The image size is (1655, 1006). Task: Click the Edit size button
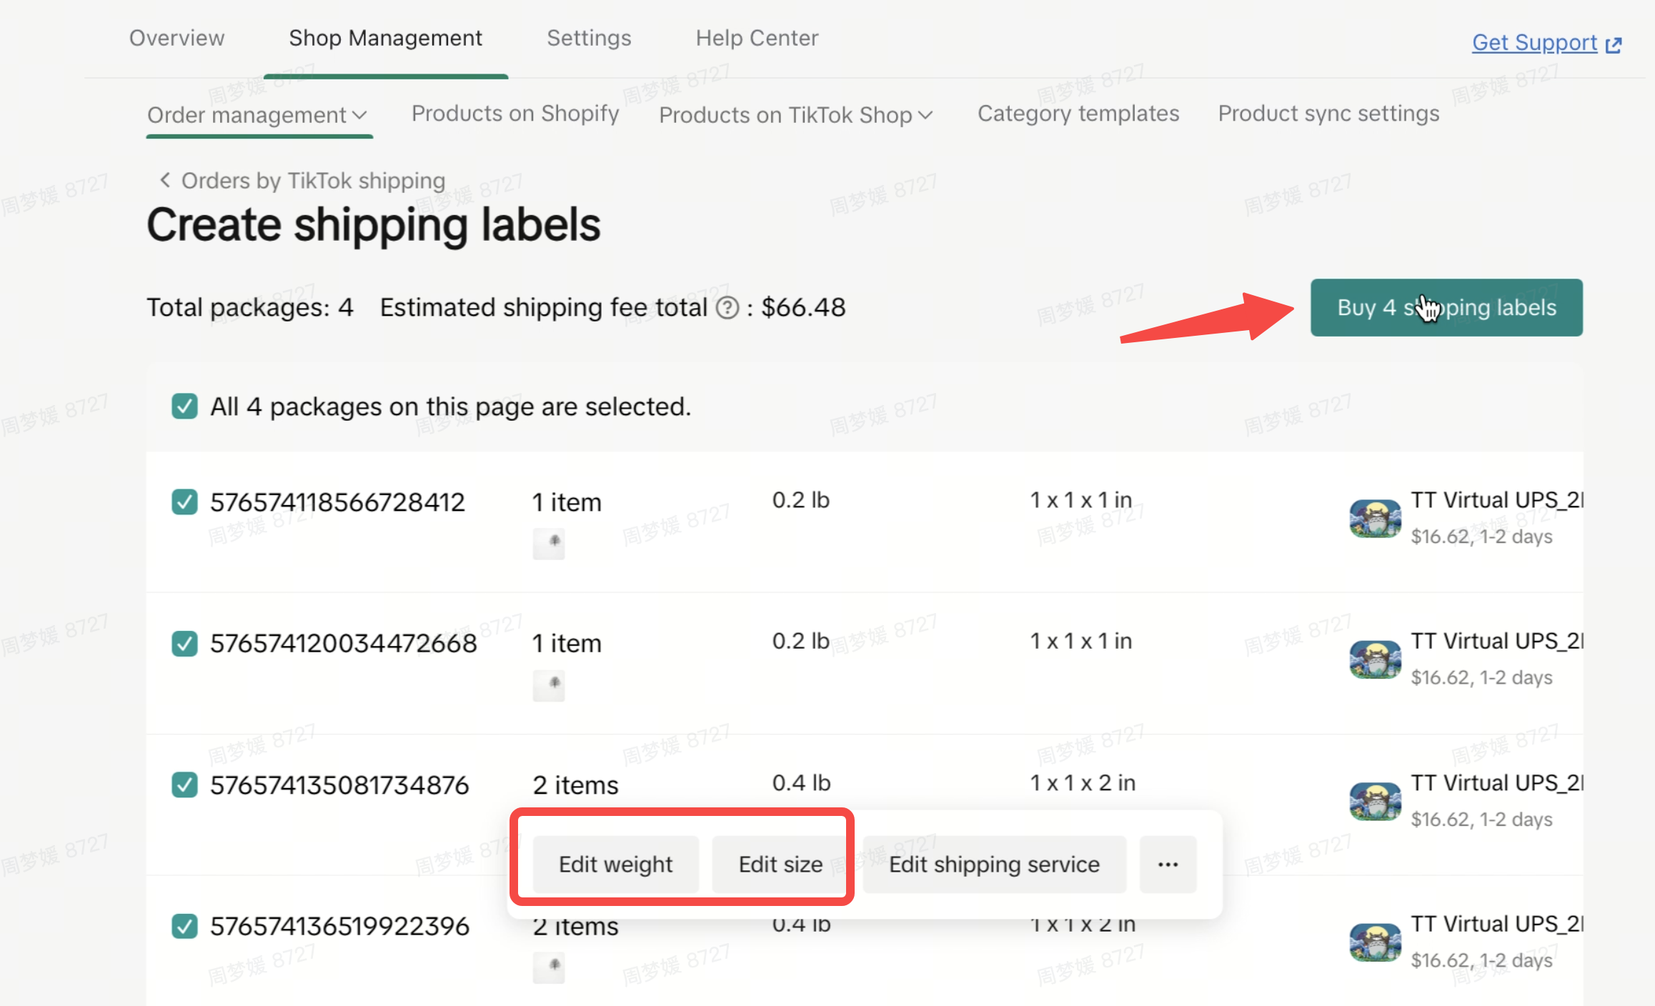(780, 865)
